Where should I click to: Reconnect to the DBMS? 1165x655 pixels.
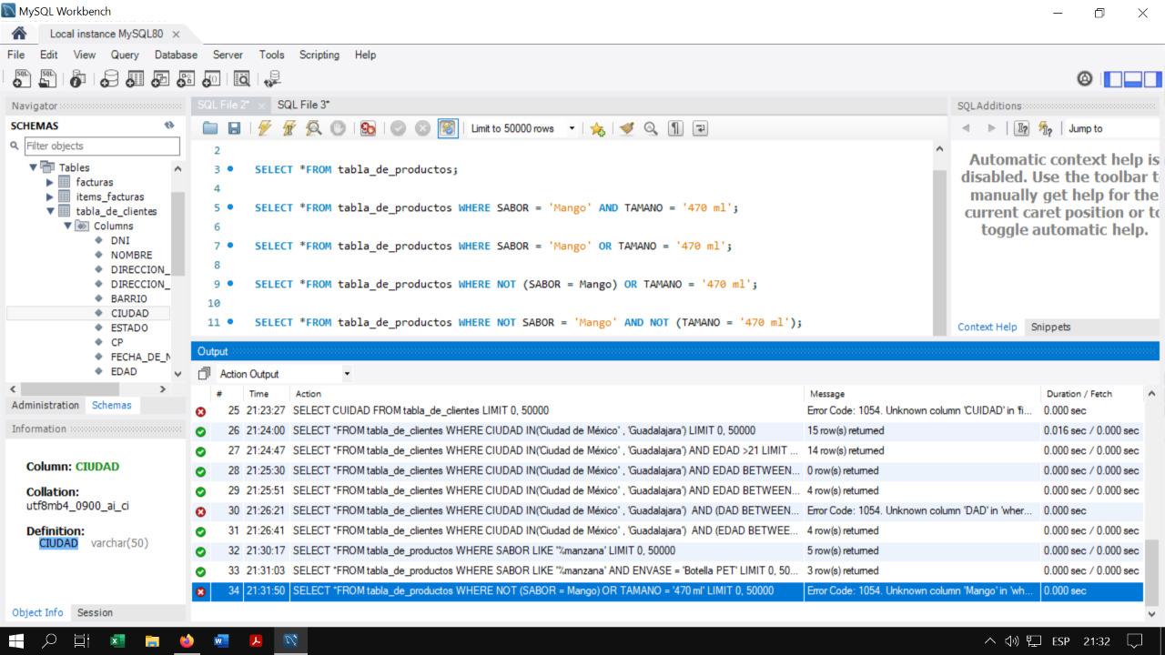pyautogui.click(x=271, y=79)
